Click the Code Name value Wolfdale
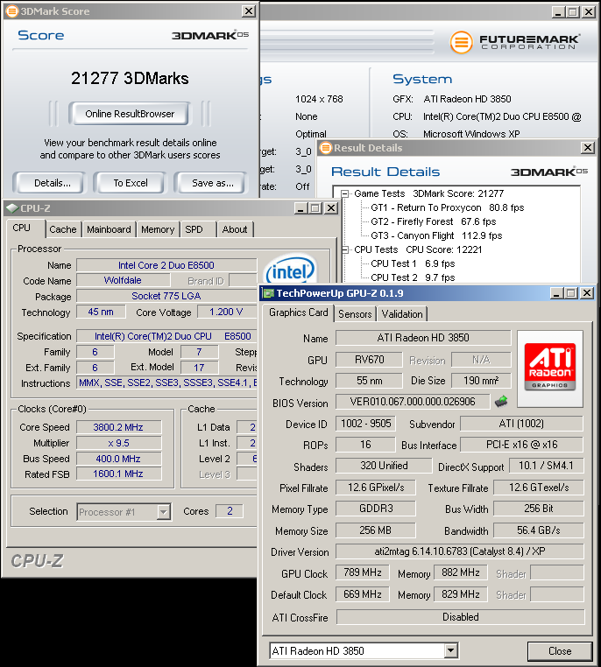This screenshot has height=667, width=601. coord(123,280)
